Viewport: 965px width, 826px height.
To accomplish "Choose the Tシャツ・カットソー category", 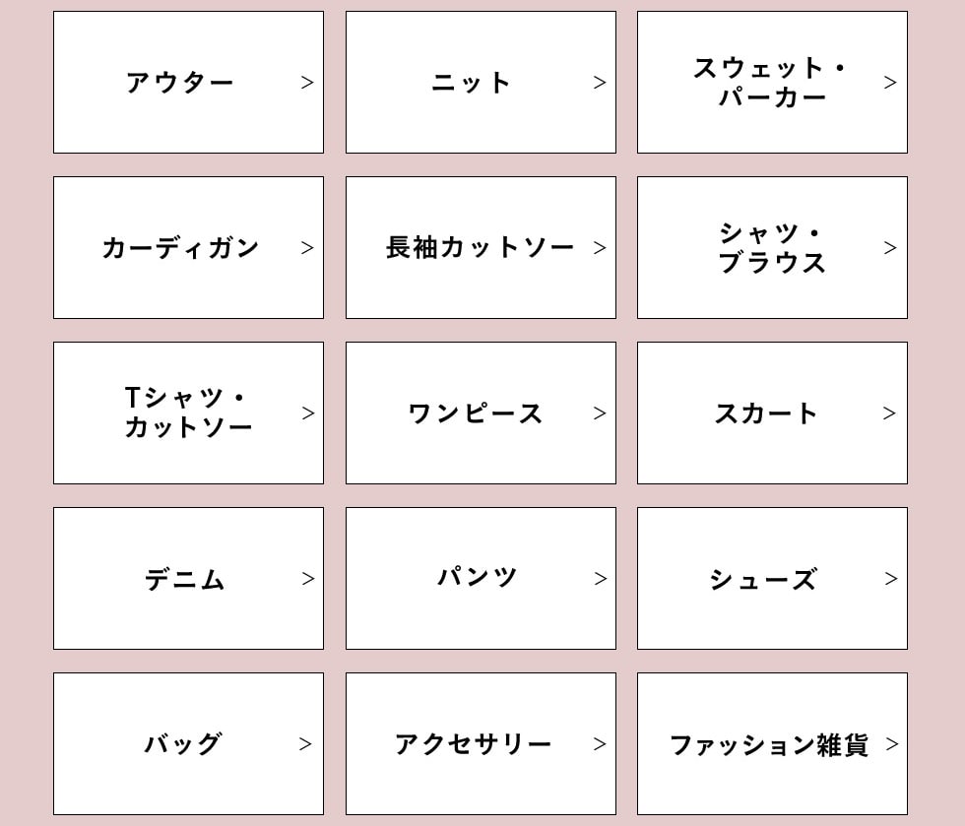I will [187, 413].
